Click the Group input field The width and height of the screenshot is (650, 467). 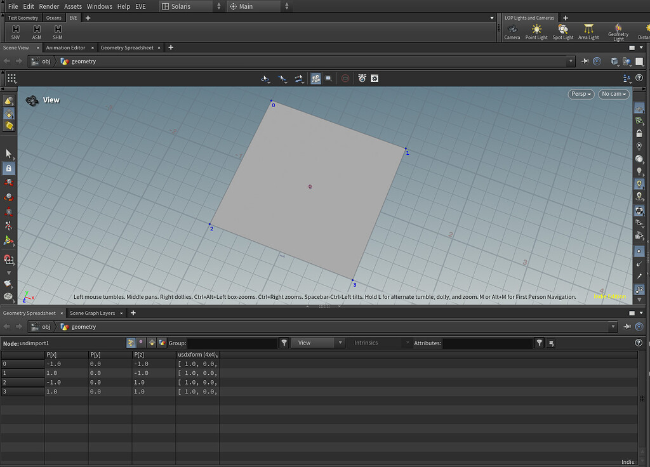(232, 343)
